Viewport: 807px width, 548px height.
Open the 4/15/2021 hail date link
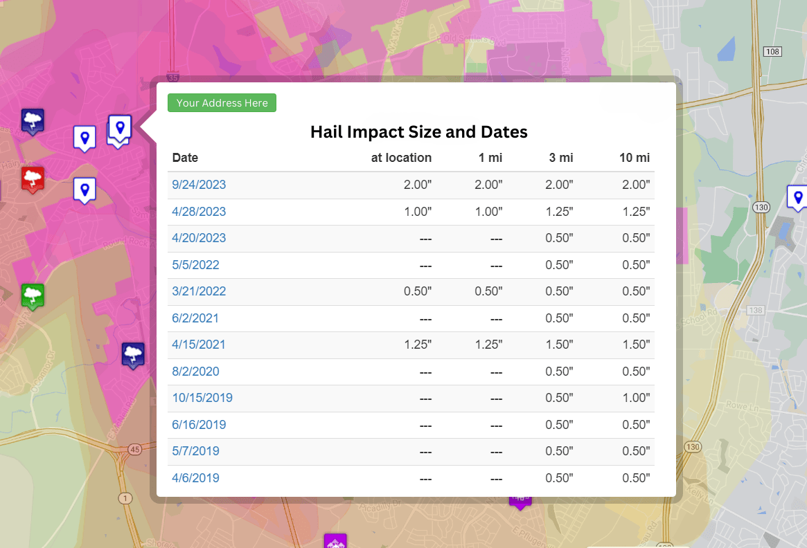[x=199, y=345]
